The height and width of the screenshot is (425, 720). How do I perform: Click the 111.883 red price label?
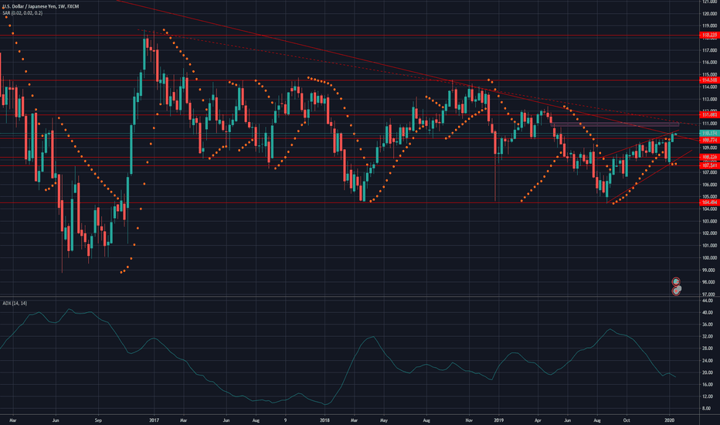tap(709, 113)
